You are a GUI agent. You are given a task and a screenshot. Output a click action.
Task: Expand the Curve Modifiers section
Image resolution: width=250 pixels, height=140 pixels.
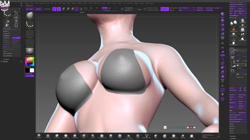pos(7,56)
